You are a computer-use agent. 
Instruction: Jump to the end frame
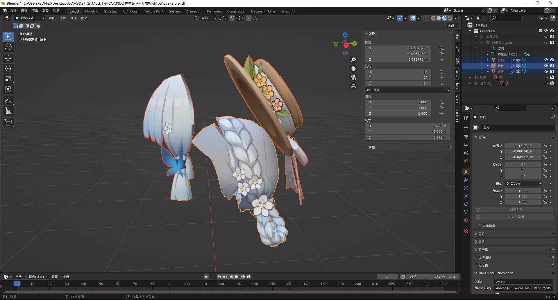249,277
